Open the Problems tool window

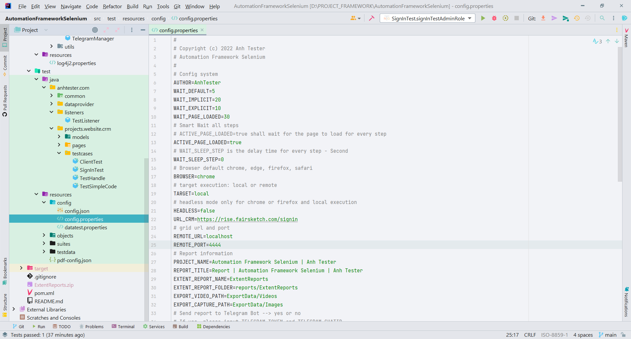91,327
